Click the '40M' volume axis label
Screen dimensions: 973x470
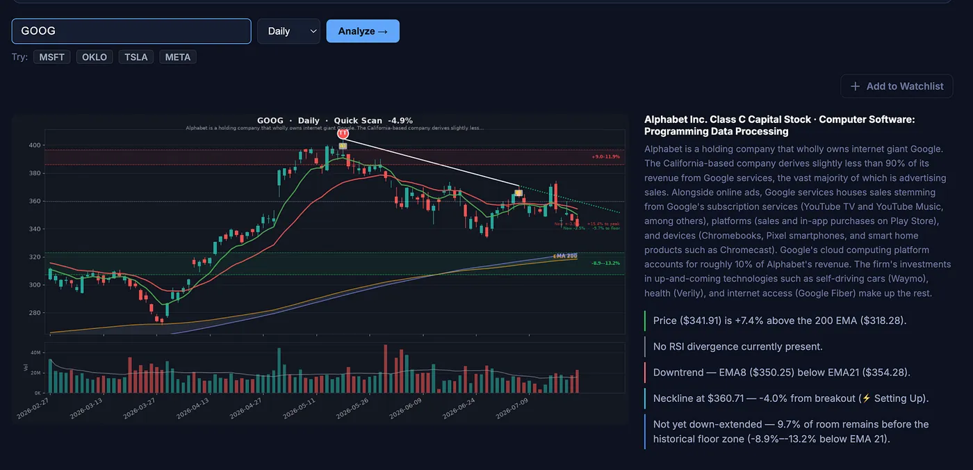(36, 353)
